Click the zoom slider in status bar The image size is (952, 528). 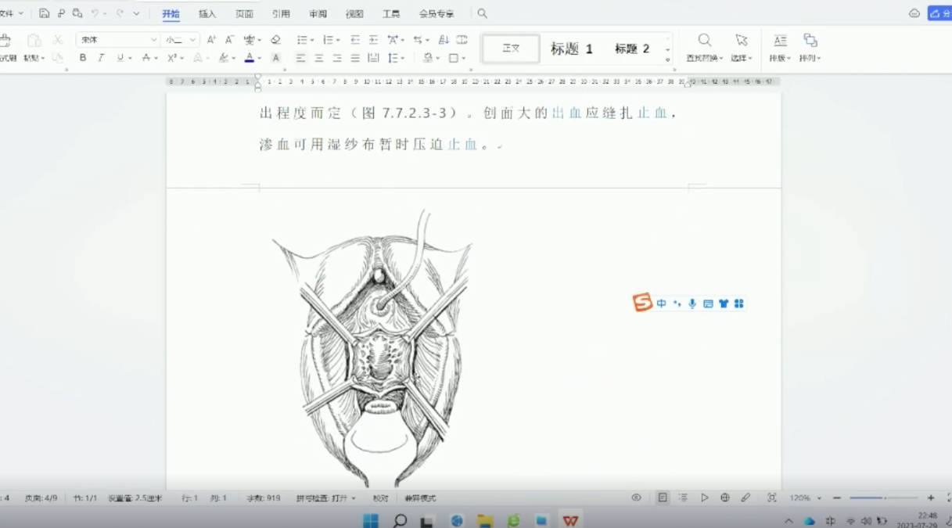(x=883, y=497)
